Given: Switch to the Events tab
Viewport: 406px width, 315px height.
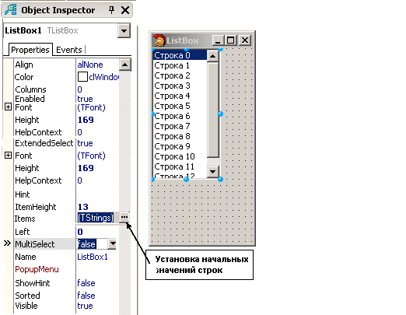Looking at the screenshot, I should pyautogui.click(x=69, y=50).
